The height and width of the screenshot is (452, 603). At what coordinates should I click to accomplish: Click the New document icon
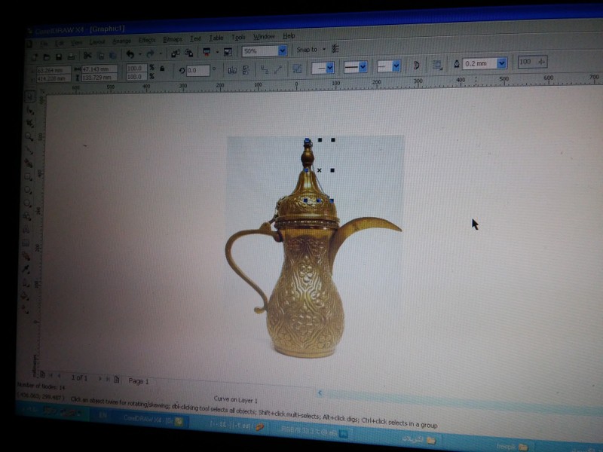(x=35, y=57)
